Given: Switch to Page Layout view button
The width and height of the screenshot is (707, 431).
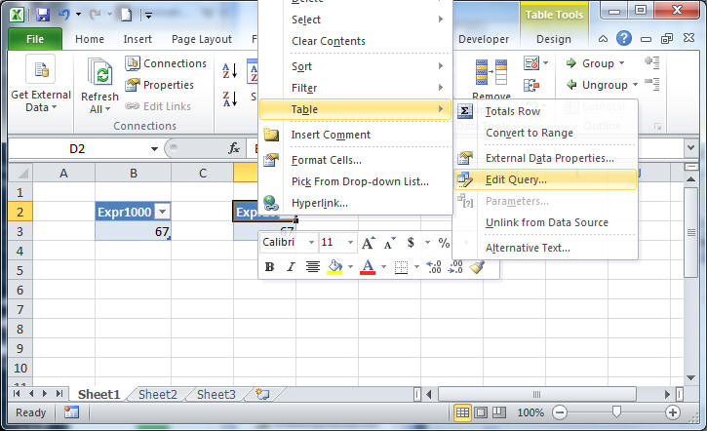Looking at the screenshot, I should coord(481,412).
